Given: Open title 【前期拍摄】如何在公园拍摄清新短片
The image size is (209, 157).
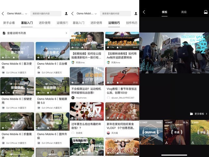Looking at the screenshot, I should (x=86, y=56).
